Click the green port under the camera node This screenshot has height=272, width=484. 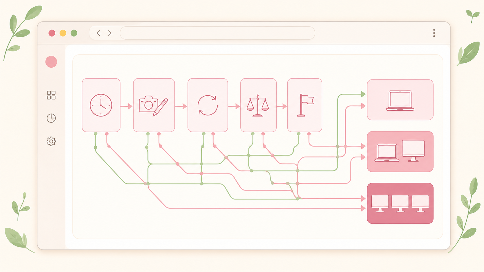(148, 134)
